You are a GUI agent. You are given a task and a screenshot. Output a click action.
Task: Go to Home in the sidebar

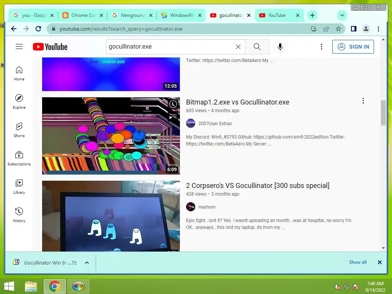(x=19, y=73)
